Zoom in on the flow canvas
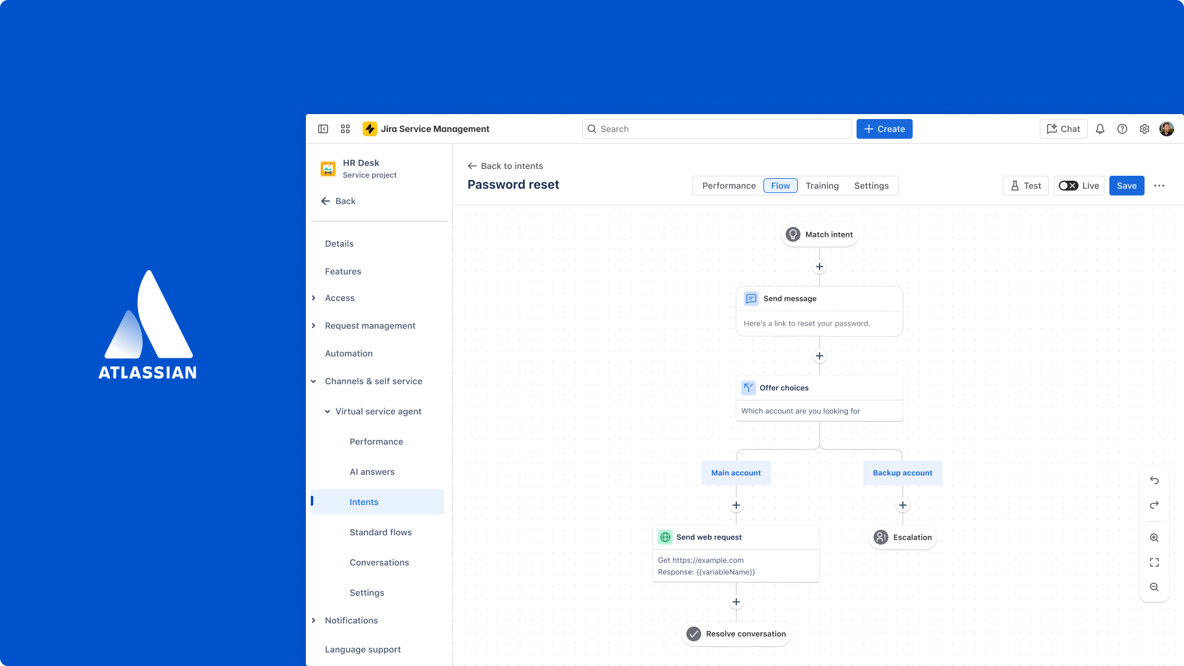 click(1154, 538)
